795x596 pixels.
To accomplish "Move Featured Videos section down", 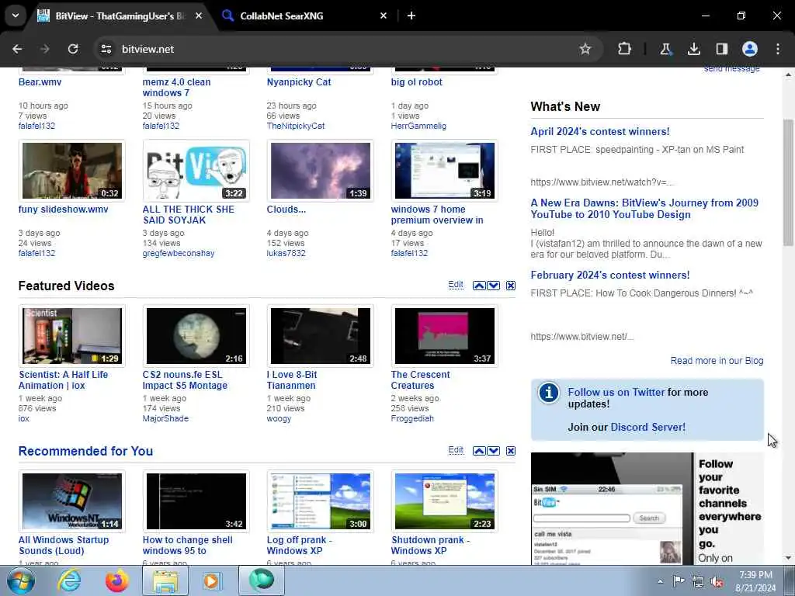I will [493, 286].
